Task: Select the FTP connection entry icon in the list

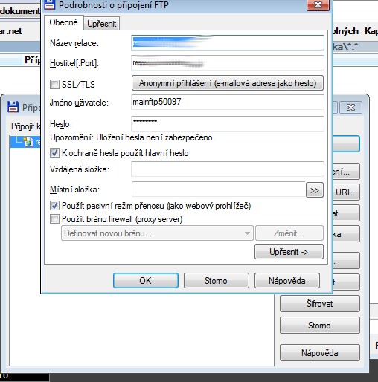Action: (x=28, y=142)
